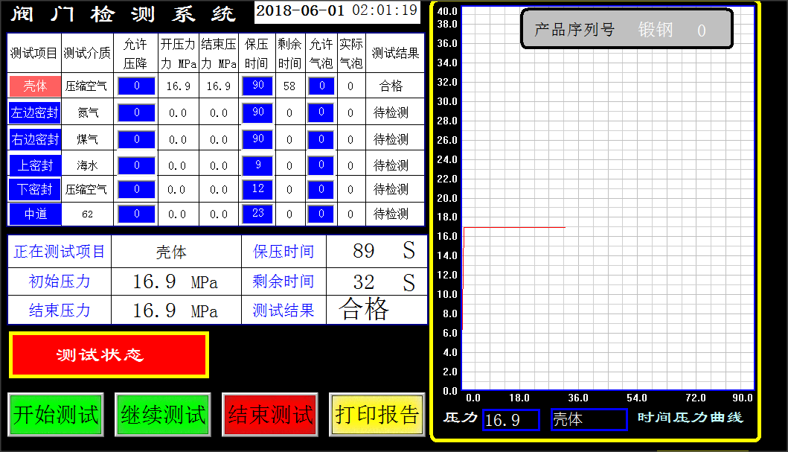Click the 继续测试 continue test button
This screenshot has height=452, width=788.
click(x=161, y=415)
